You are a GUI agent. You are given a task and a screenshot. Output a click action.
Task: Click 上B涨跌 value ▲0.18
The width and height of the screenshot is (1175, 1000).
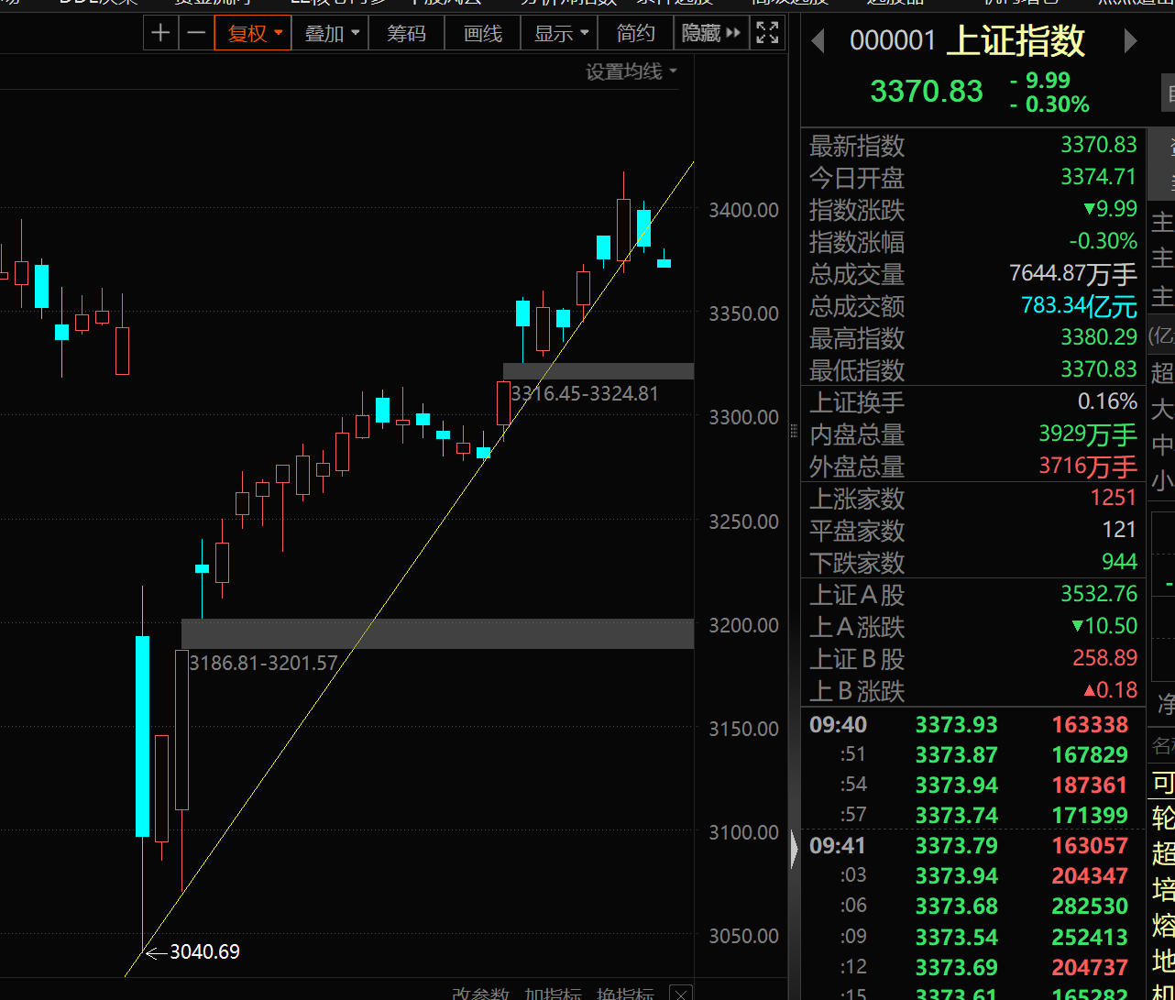[1109, 690]
